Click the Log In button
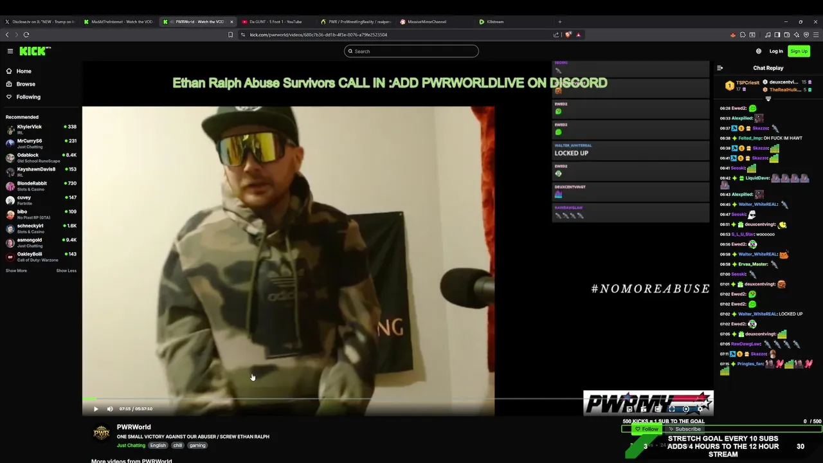 coord(776,51)
